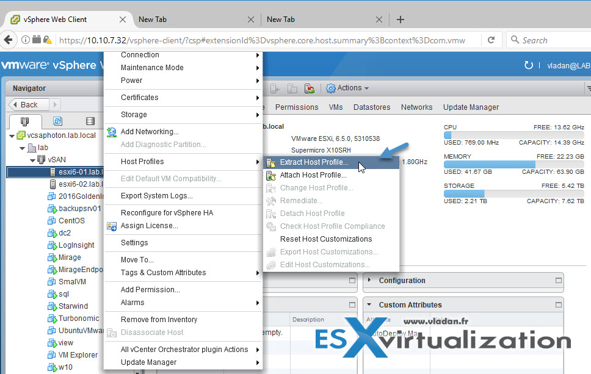Screen dimensions: 591x374
Task: Click the Memory usage bar
Action: tap(513, 164)
